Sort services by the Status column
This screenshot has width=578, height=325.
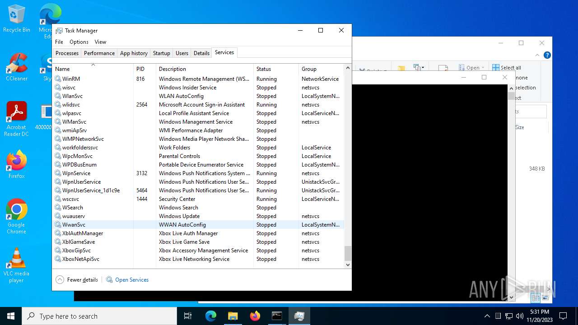[x=276, y=69]
